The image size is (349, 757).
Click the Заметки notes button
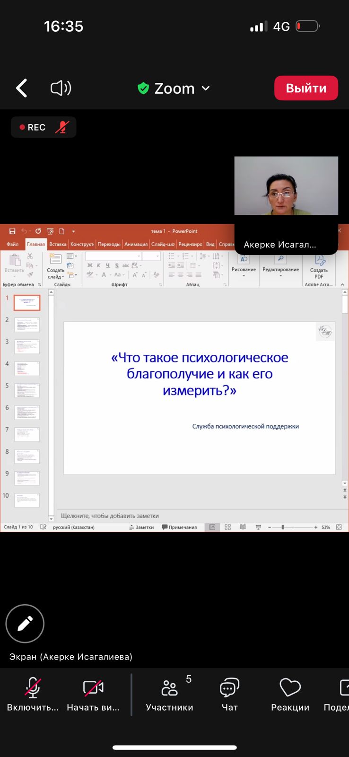point(141,527)
